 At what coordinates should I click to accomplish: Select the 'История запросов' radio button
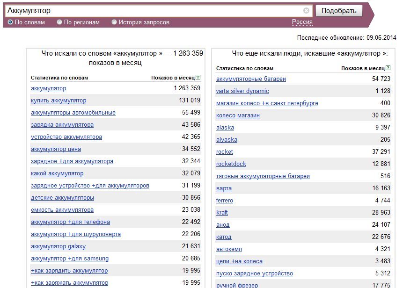(x=114, y=22)
